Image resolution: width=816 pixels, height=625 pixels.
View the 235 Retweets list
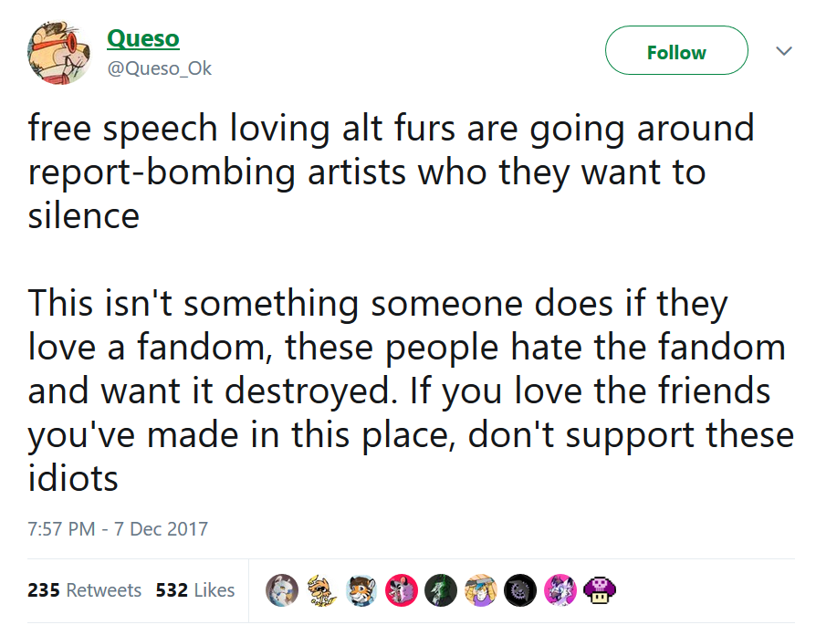[x=84, y=590]
